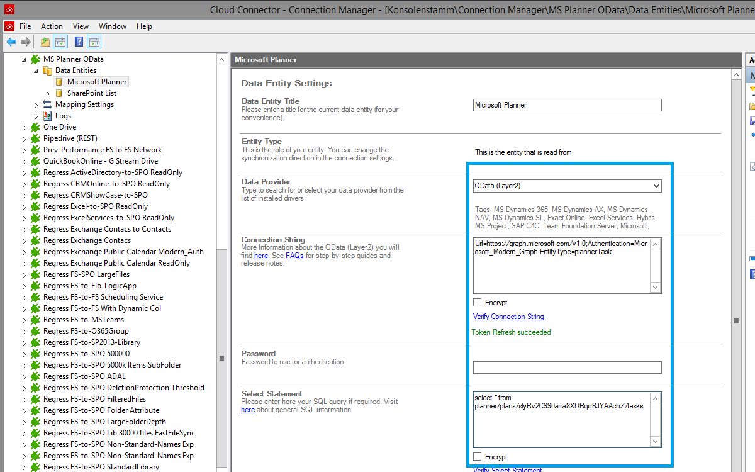Open the Window menu
Viewport: 755px width, 472px height.
pyautogui.click(x=113, y=26)
